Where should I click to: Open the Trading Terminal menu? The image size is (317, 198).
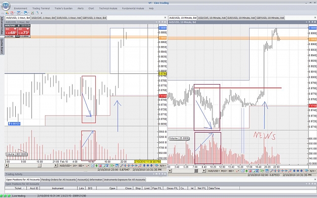[41, 9]
